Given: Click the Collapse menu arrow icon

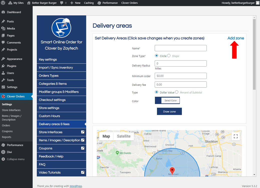Looking at the screenshot, I should (3, 159).
